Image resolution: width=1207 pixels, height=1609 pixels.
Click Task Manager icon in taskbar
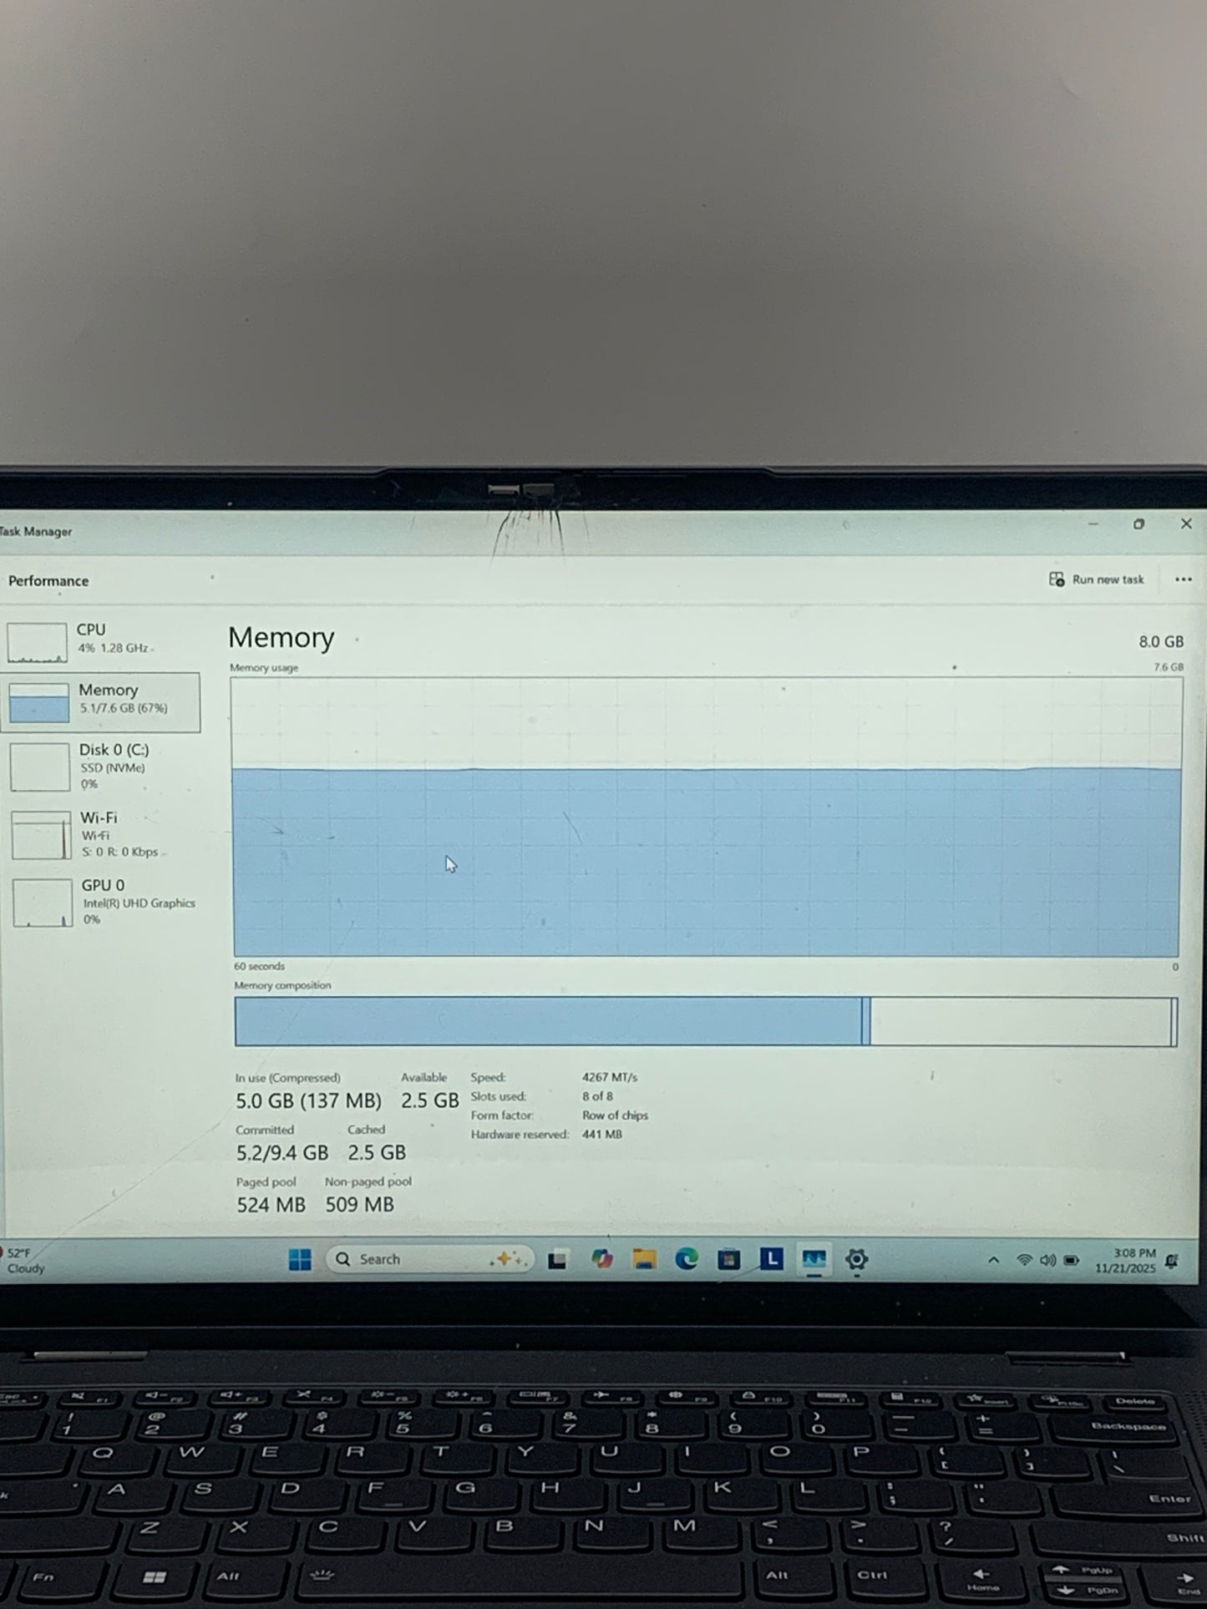pos(814,1258)
